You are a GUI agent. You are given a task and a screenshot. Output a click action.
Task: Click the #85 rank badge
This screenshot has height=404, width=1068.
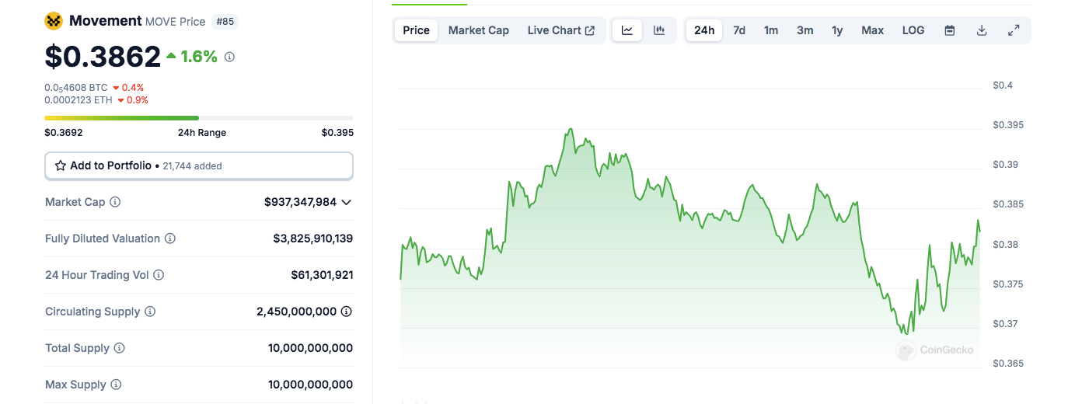coord(225,22)
